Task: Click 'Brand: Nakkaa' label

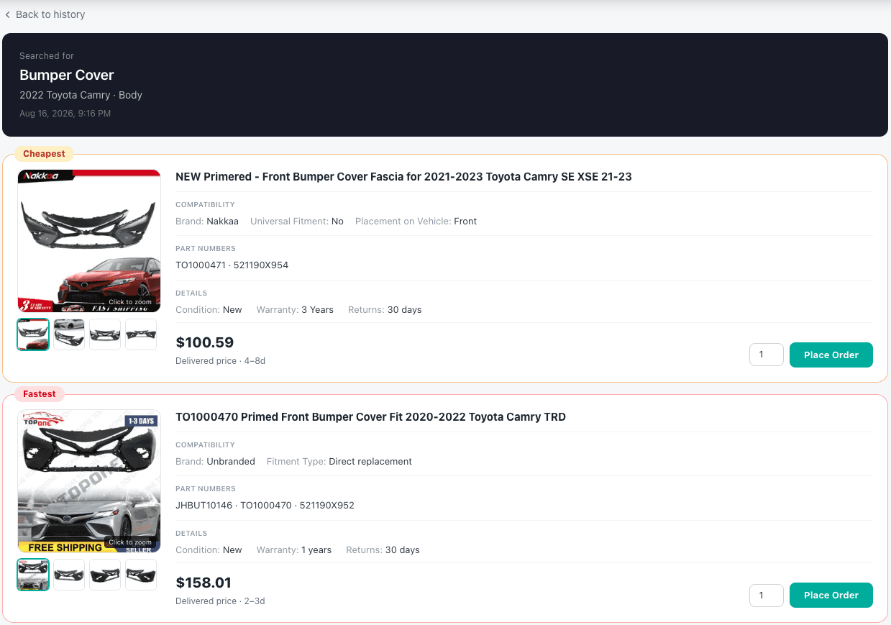Action: pos(207,222)
